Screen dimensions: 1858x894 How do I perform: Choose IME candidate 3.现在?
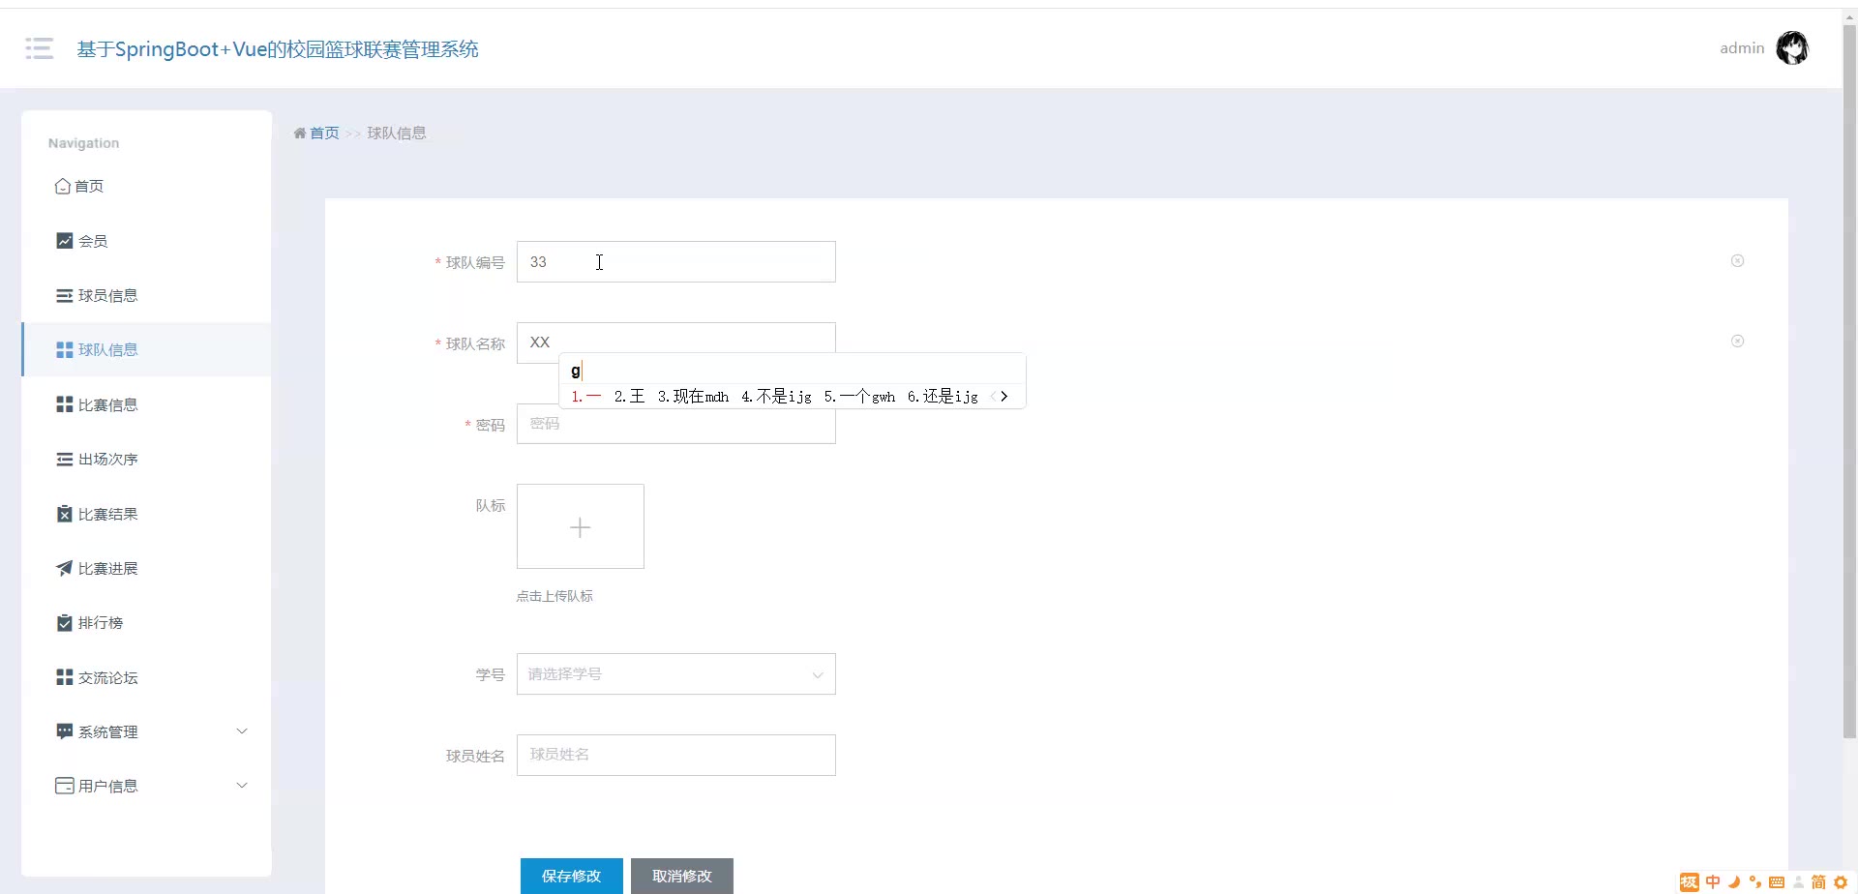click(x=693, y=396)
